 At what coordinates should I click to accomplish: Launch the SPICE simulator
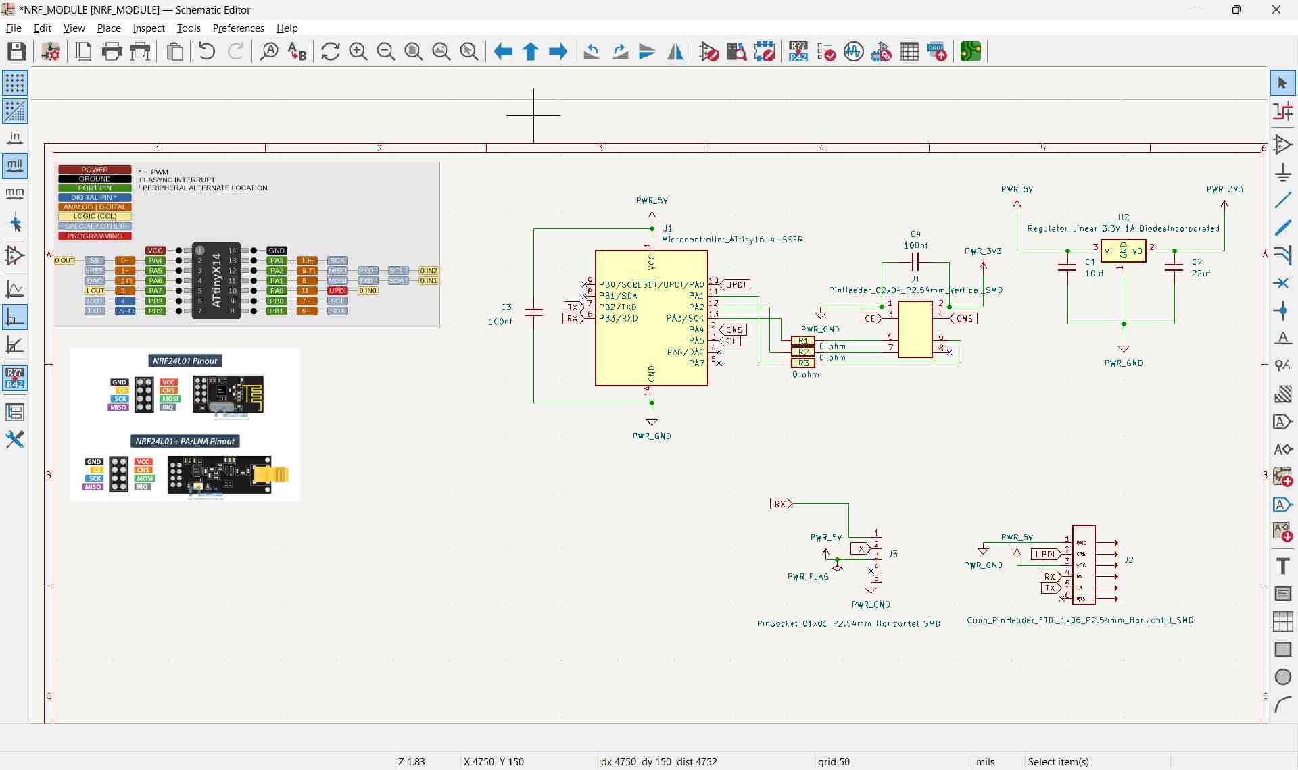(x=854, y=52)
